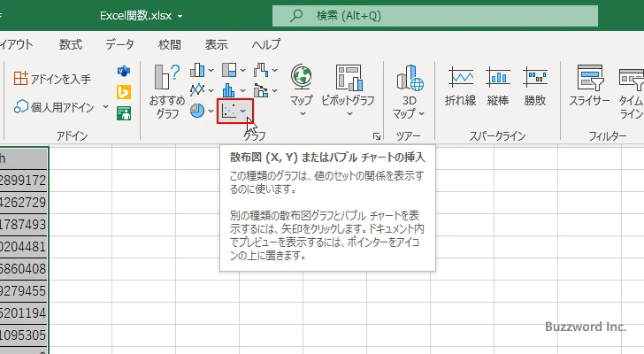Screen dimensions: 644x354
Task: Click the Bing Maps add-in icon
Action: [124, 91]
